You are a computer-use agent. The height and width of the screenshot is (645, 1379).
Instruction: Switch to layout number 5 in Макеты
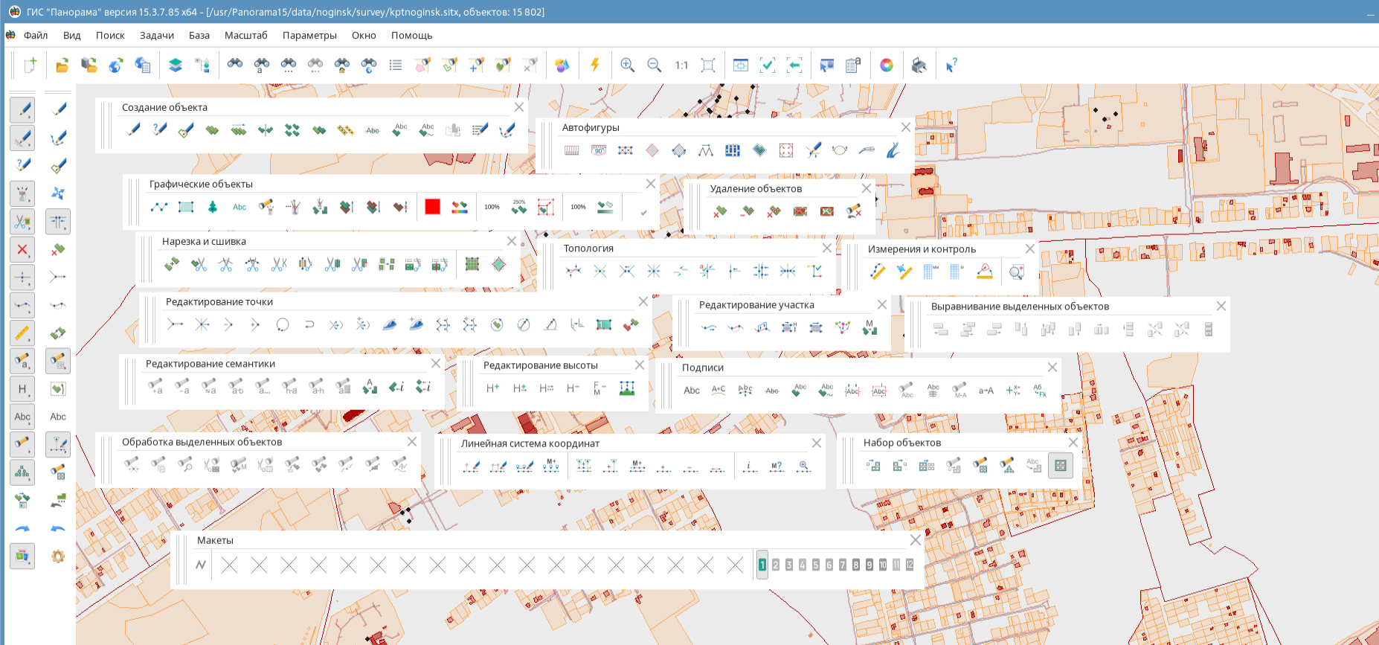[816, 565]
